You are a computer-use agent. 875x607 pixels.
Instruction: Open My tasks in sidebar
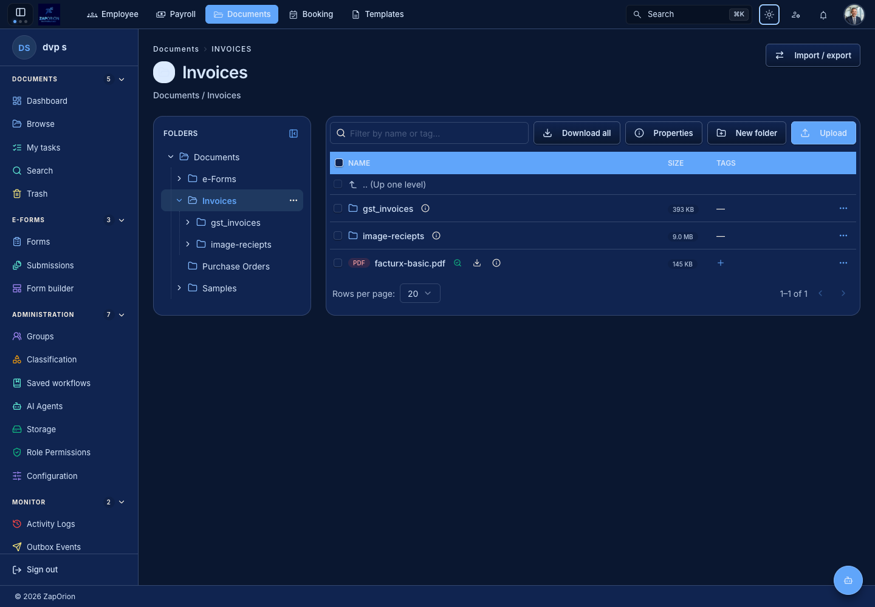coord(69,148)
